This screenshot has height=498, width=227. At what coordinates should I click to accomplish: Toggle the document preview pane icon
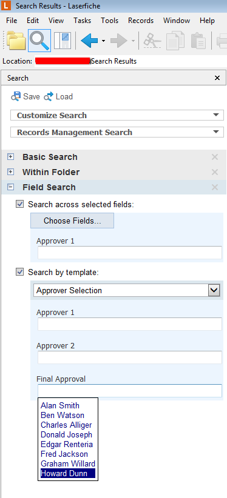click(63, 41)
